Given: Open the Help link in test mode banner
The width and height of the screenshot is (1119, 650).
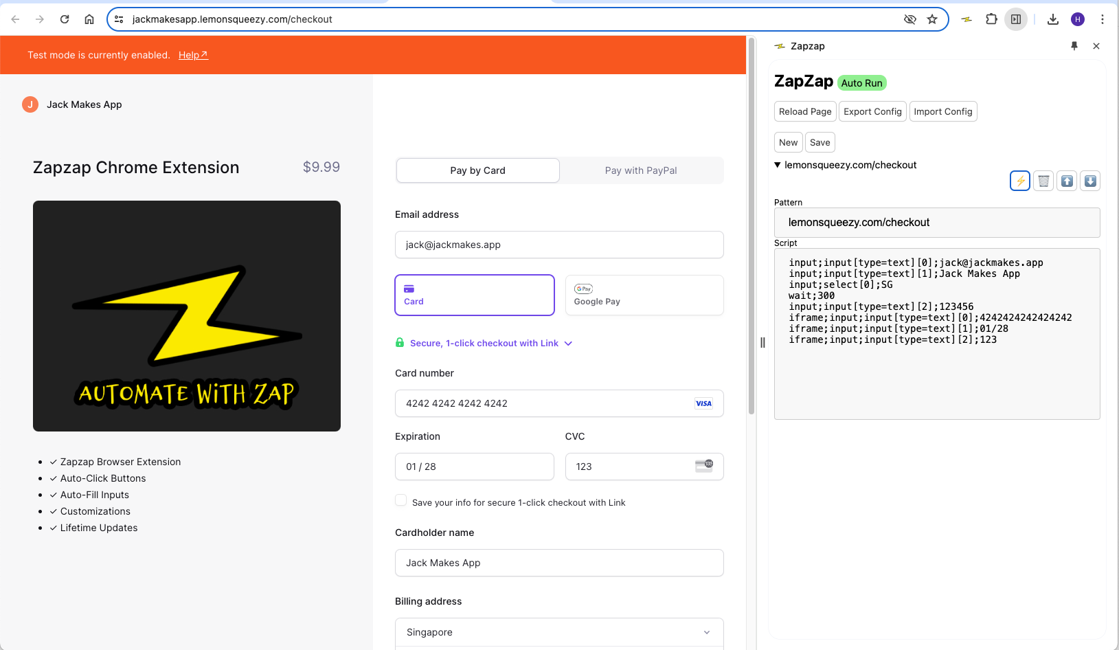Looking at the screenshot, I should click(193, 55).
